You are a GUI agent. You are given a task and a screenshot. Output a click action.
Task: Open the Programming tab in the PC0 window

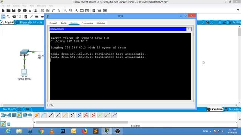(87, 23)
